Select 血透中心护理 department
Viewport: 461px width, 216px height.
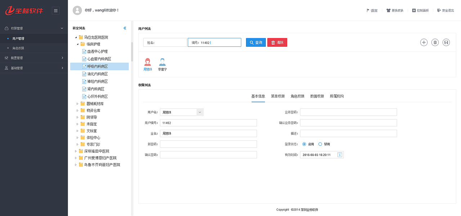pyautogui.click(x=95, y=51)
